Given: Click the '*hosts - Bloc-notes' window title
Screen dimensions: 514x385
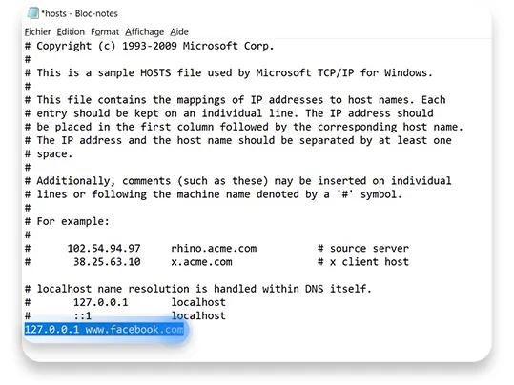Looking at the screenshot, I should tap(79, 13).
